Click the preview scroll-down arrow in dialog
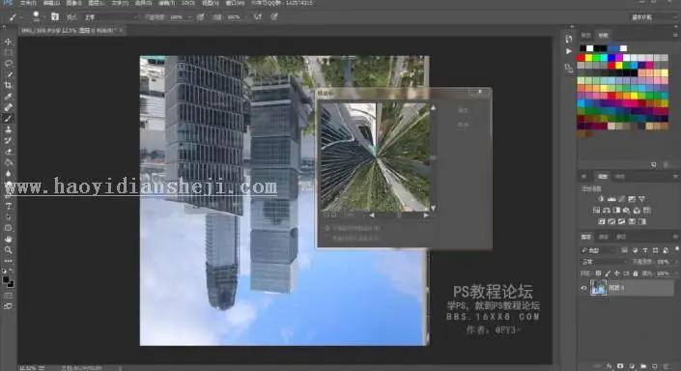Screen dimensions: 681x371 433,208
